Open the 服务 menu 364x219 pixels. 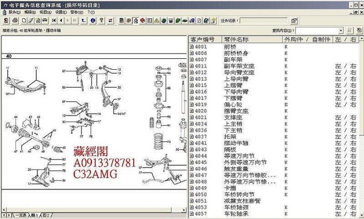point(14,11)
